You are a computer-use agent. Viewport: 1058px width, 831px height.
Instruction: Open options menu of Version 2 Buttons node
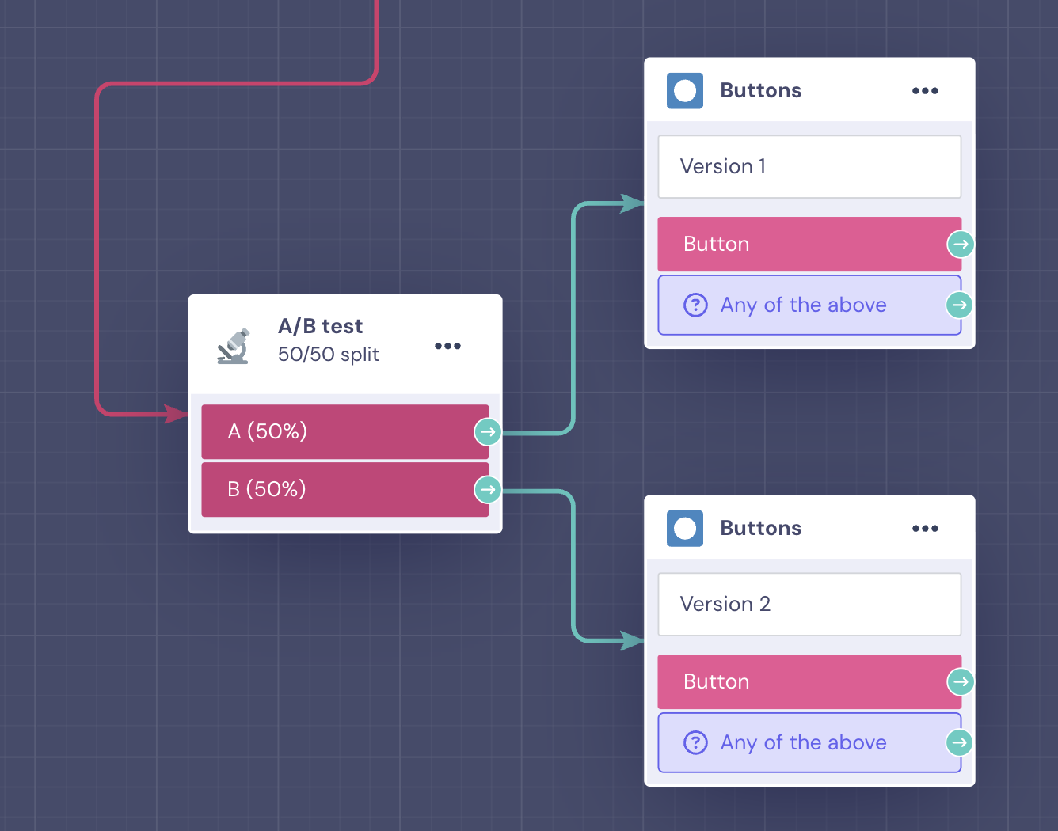point(925,529)
